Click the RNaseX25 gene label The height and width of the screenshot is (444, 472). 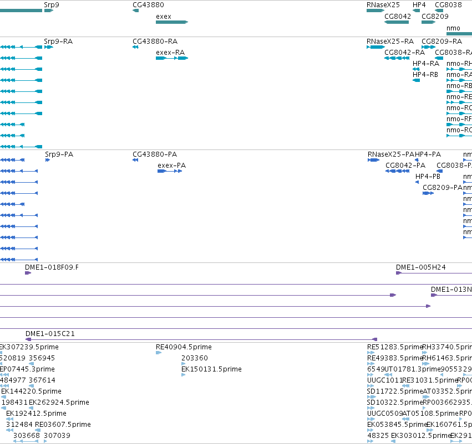(383, 5)
